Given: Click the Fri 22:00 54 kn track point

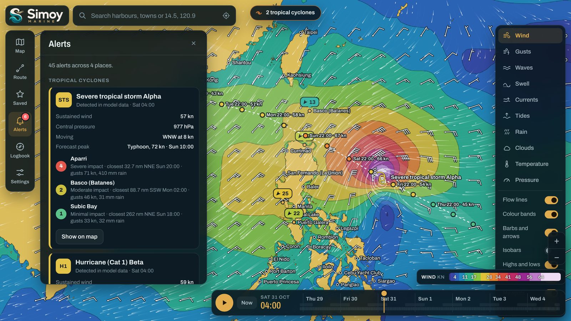Looking at the screenshot, I should click(393, 184).
